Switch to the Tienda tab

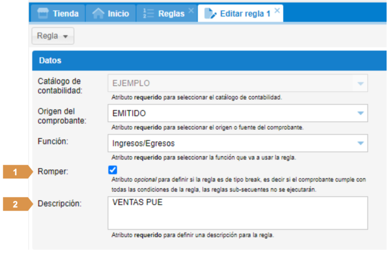[65, 14]
